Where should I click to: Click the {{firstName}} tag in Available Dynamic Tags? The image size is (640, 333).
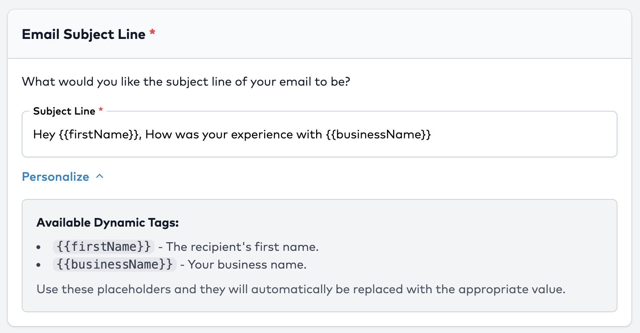tap(103, 247)
